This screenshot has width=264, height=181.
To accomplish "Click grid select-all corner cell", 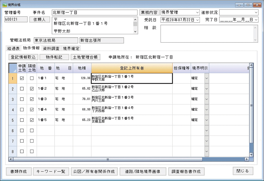I will tap(13, 68).
